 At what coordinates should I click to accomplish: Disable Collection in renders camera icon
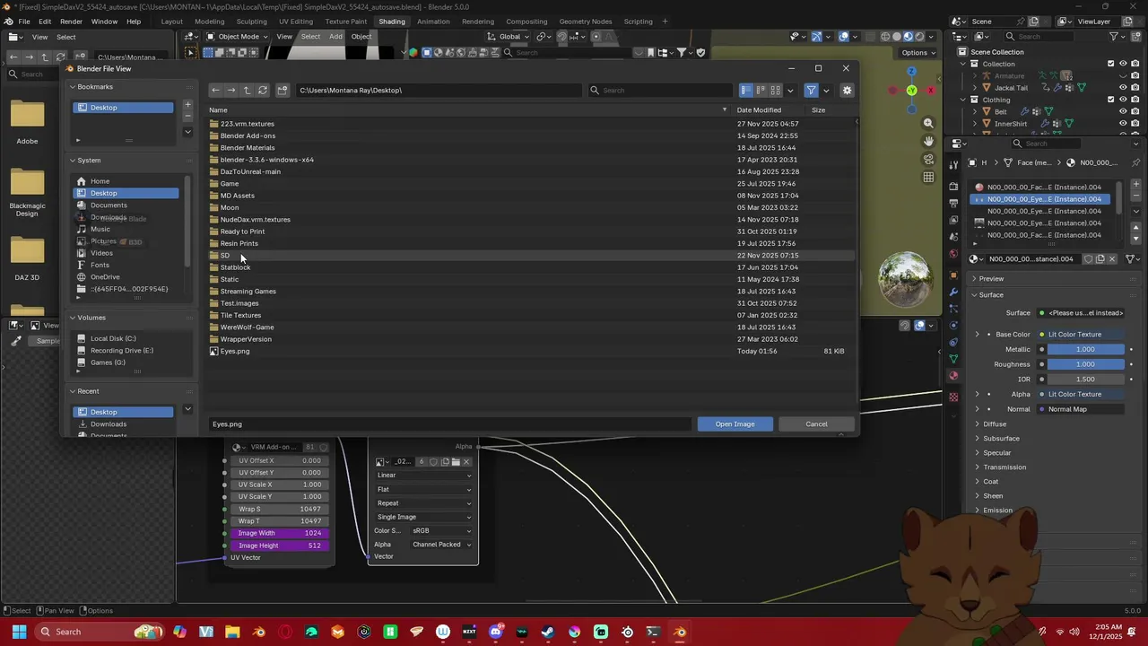pyautogui.click(x=1135, y=64)
